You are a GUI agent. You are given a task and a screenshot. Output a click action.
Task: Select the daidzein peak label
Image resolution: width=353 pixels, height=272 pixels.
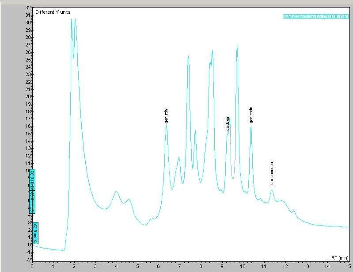point(228,123)
